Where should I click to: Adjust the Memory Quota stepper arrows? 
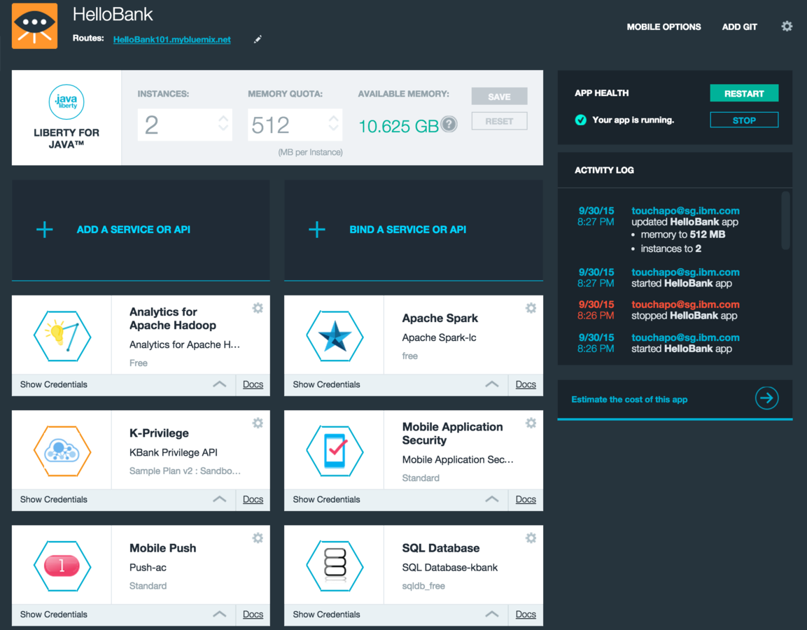click(x=333, y=123)
